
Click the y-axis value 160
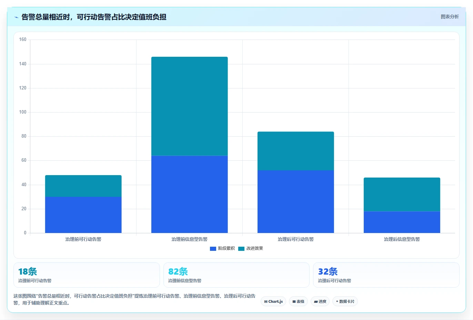coord(23,40)
